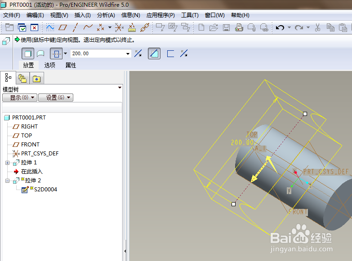
Task: Expand the 拉伸 1 tree node
Action: pos(7,163)
